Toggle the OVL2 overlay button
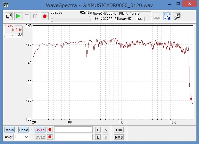Image resolution: width=199 pixels, height=144 pixels. click(40, 137)
